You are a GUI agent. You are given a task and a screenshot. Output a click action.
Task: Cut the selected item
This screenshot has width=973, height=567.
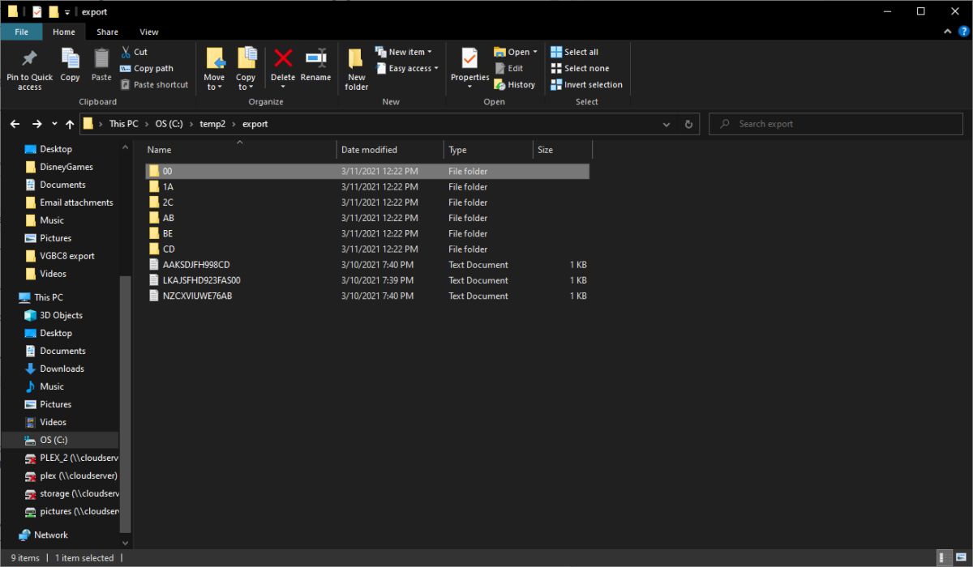pos(135,52)
